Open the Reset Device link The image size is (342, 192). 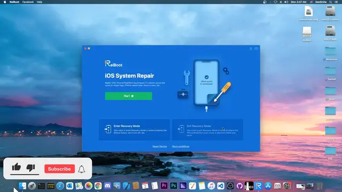(159, 147)
